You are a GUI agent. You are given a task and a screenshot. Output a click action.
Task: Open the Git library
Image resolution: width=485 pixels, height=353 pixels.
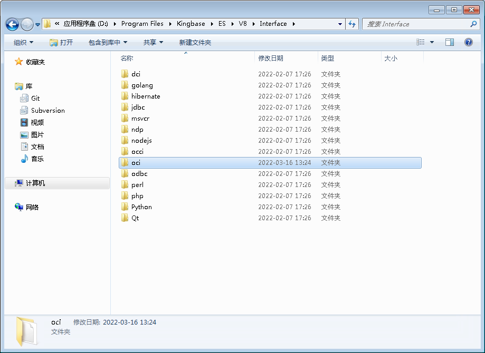pyautogui.click(x=30, y=98)
